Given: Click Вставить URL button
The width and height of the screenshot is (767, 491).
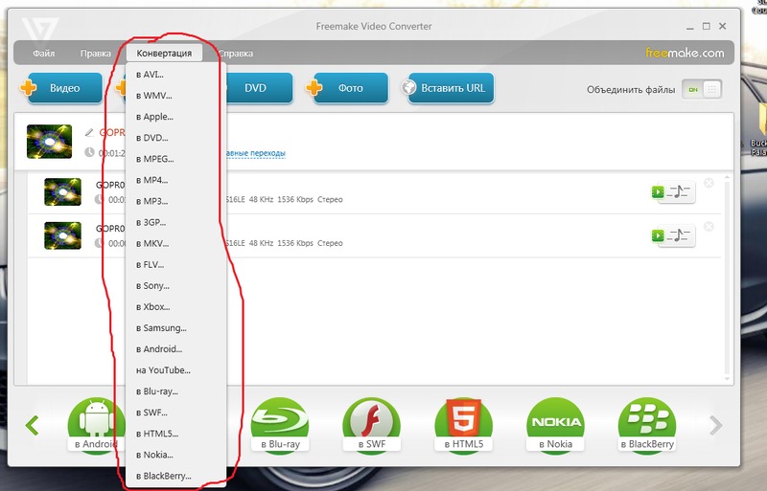Looking at the screenshot, I should [x=451, y=88].
